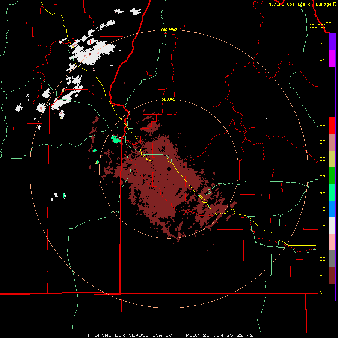
Task: Select the IC pink legend swatch
Action: 332,242
